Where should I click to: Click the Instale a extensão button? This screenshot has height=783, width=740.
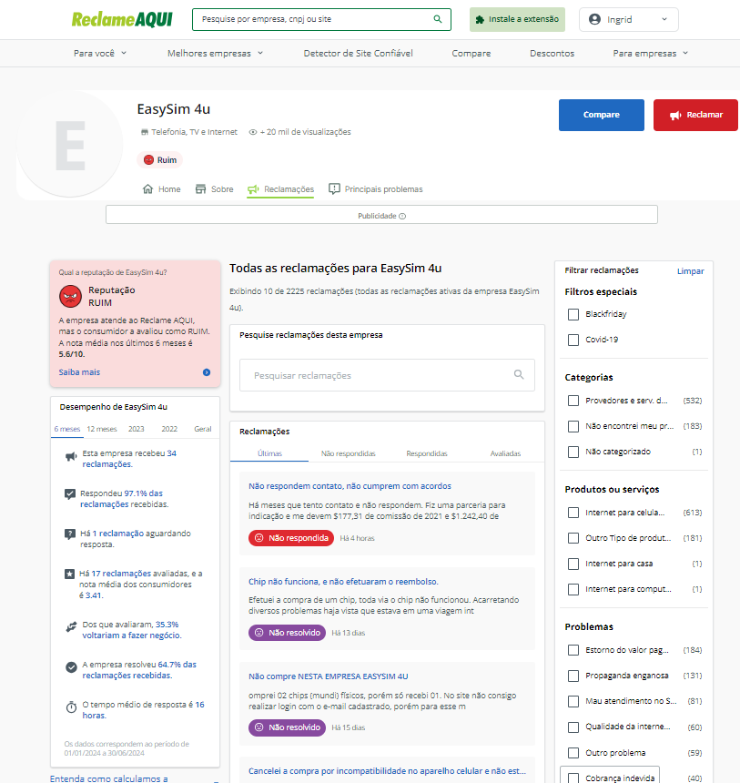point(517,19)
